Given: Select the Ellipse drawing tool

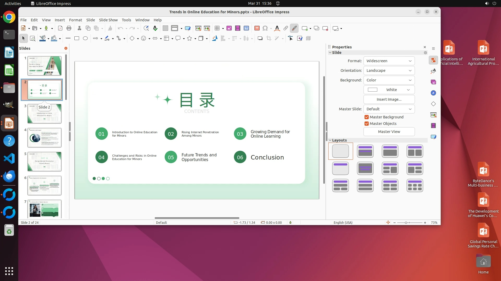Looking at the screenshot, I should click(85, 39).
